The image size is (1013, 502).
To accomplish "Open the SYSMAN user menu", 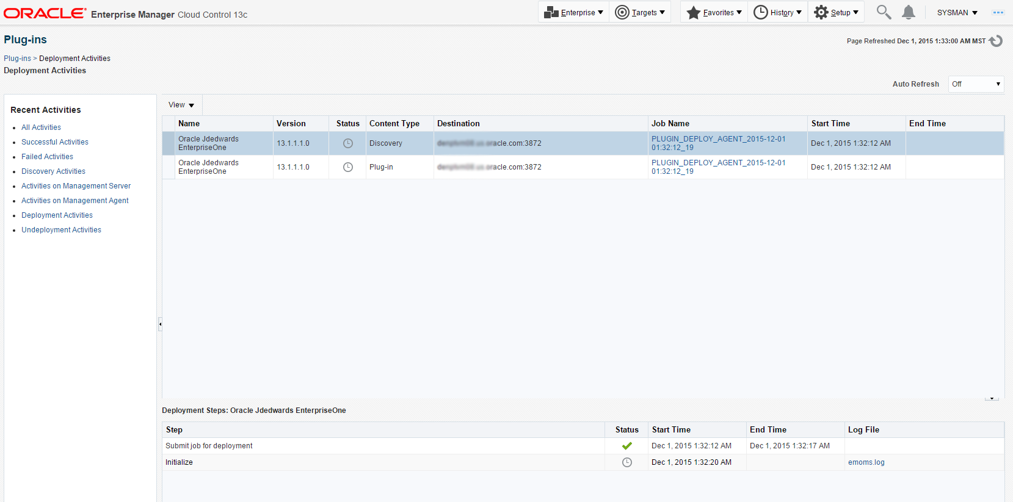I will (x=957, y=12).
